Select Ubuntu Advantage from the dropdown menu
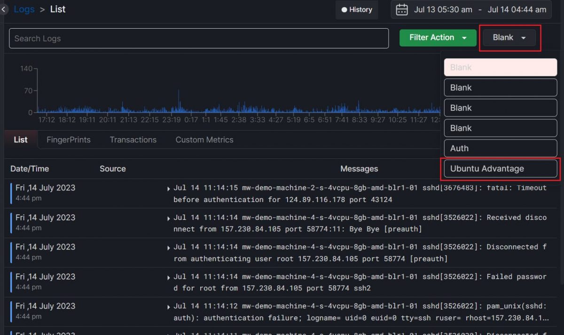Image resolution: width=564 pixels, height=335 pixels. point(500,168)
